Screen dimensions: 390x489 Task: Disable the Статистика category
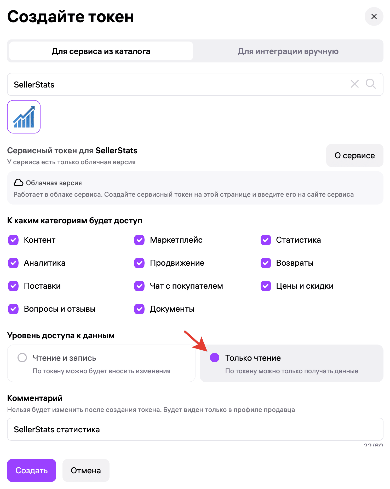tap(265, 240)
